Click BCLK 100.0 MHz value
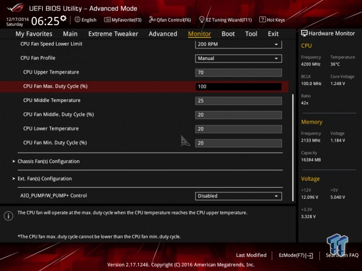362x271 pixels. 311,84
